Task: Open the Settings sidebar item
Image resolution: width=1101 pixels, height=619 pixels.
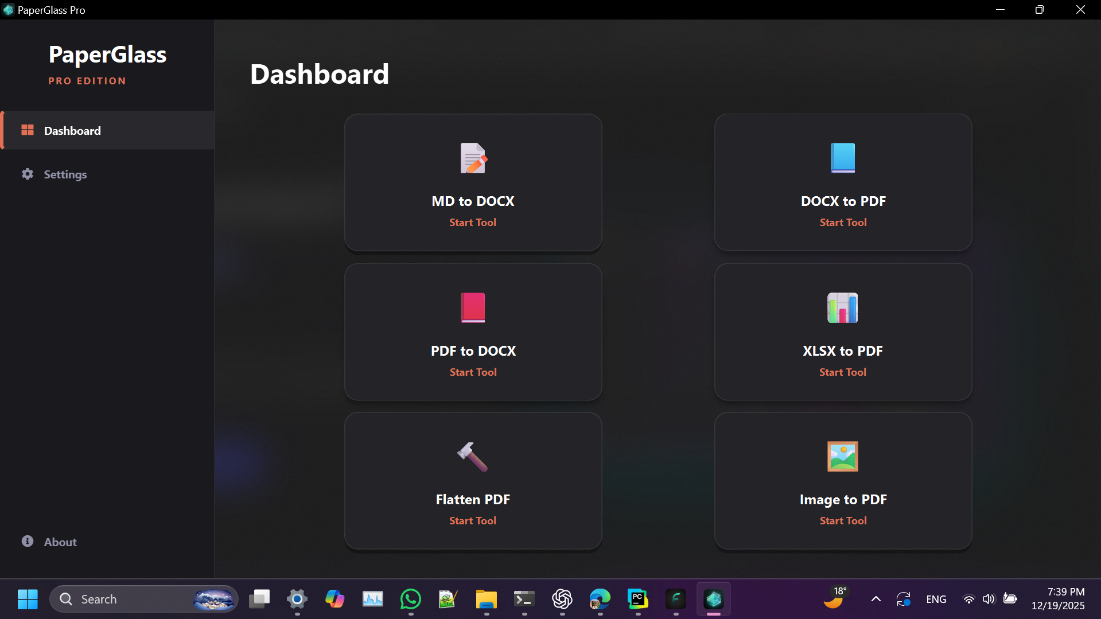Action: [x=65, y=174]
